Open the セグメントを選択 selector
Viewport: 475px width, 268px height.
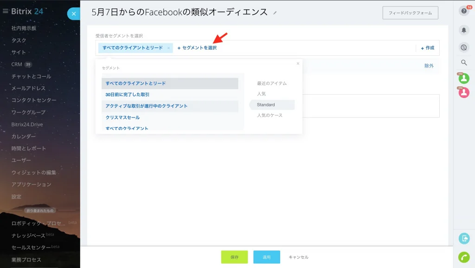197,48
